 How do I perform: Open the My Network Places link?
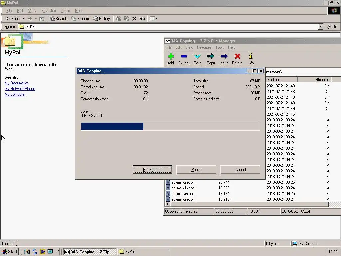[x=20, y=89]
